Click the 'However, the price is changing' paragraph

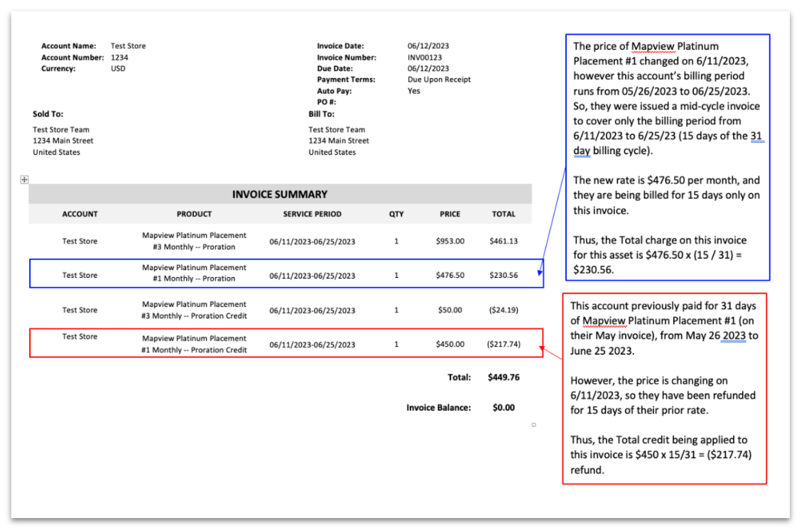pyautogui.click(x=663, y=396)
